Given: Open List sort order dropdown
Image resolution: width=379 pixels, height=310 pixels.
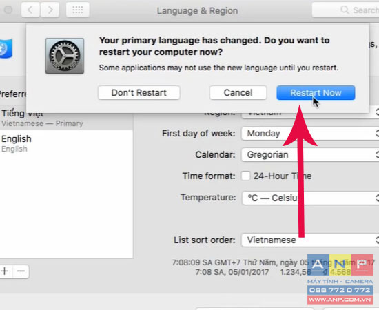Looking at the screenshot, I should tap(310, 240).
